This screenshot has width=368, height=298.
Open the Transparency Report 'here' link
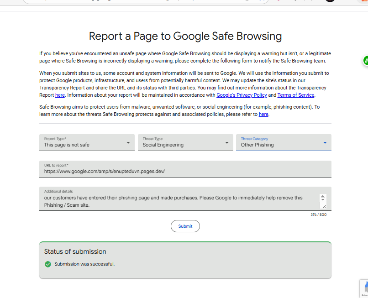coord(60,95)
